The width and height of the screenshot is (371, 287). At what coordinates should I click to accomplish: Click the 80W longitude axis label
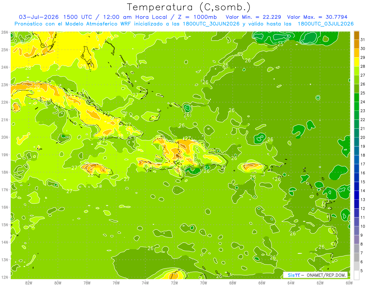point(58,283)
